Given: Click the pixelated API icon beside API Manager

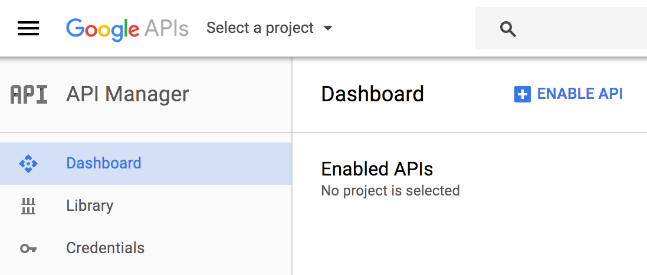Looking at the screenshot, I should (x=28, y=94).
